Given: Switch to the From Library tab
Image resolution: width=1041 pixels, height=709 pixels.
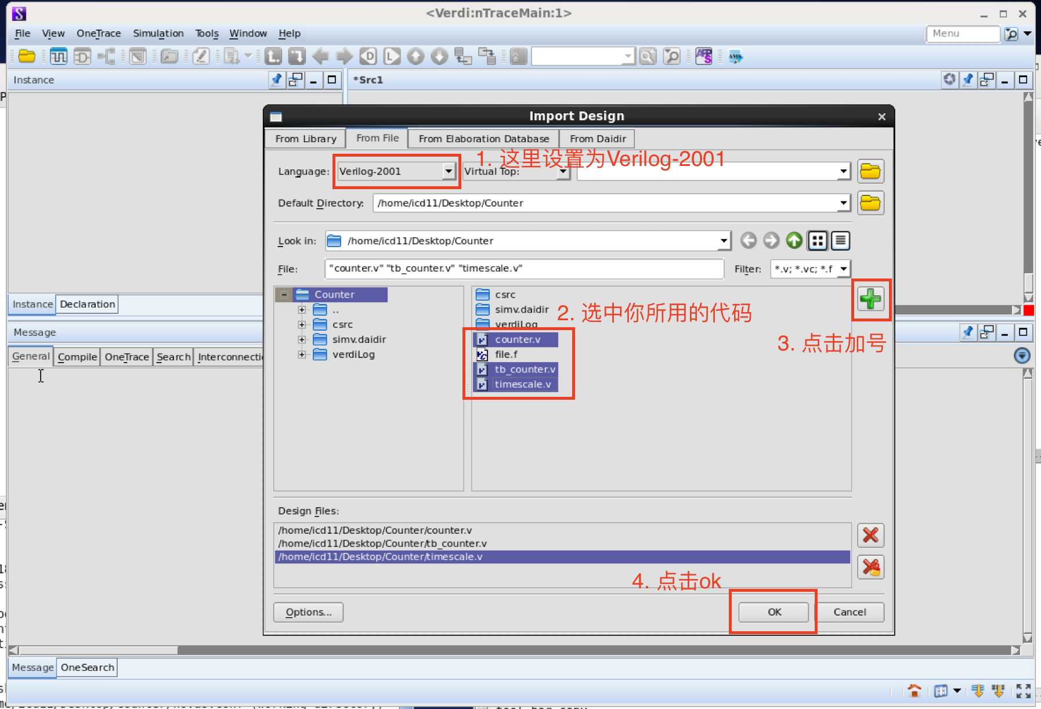Looking at the screenshot, I should coord(306,138).
